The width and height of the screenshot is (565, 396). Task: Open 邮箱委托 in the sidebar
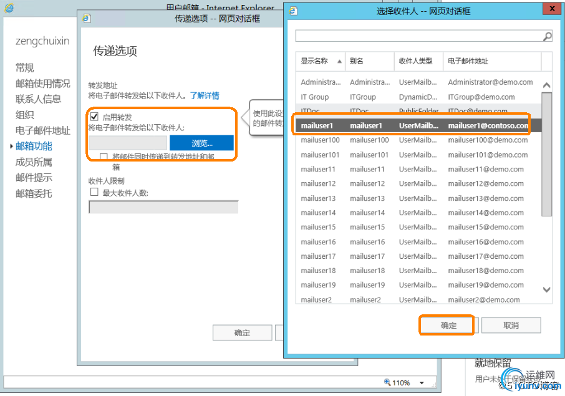tap(34, 193)
